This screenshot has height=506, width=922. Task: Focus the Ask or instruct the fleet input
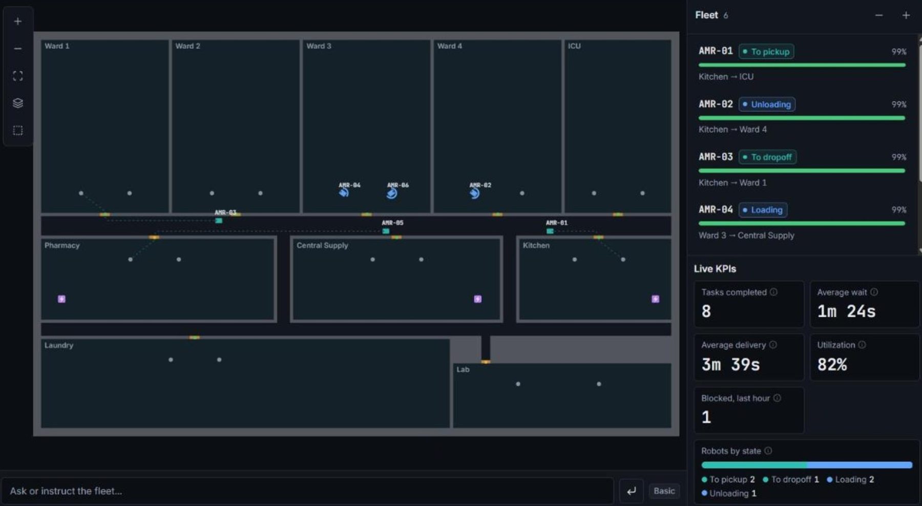coord(307,491)
